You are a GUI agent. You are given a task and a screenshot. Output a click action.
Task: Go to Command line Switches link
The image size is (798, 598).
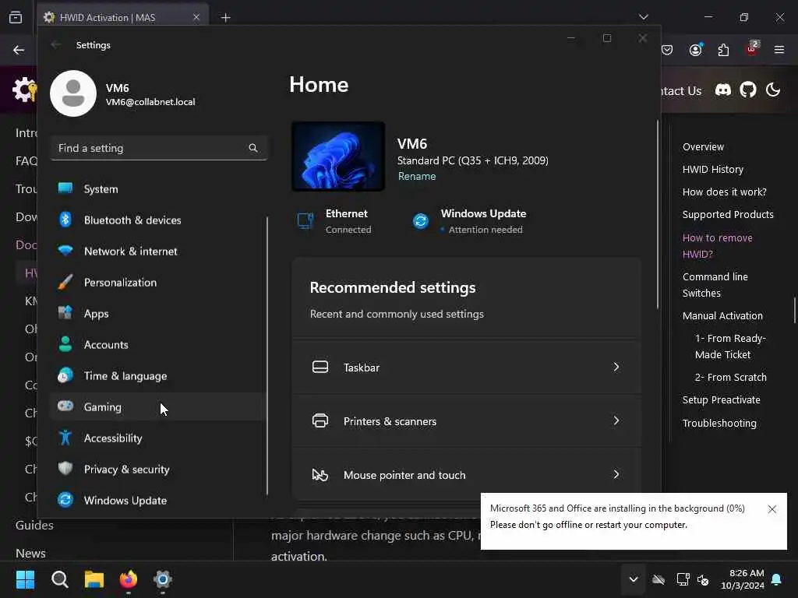coord(715,285)
